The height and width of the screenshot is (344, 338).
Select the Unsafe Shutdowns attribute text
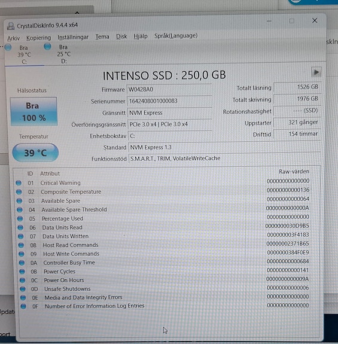68,289
